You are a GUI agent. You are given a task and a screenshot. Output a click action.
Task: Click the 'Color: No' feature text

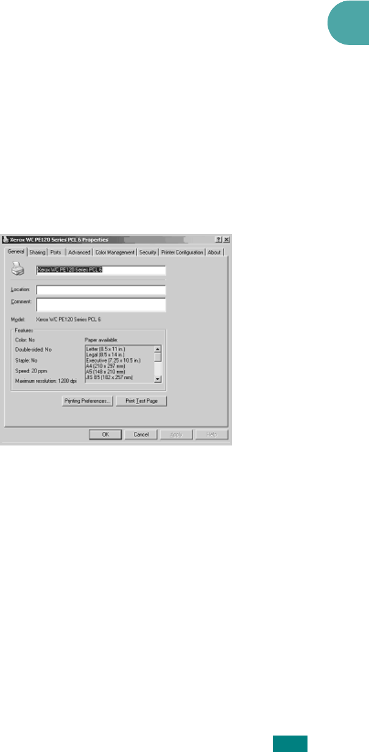pyautogui.click(x=25, y=339)
